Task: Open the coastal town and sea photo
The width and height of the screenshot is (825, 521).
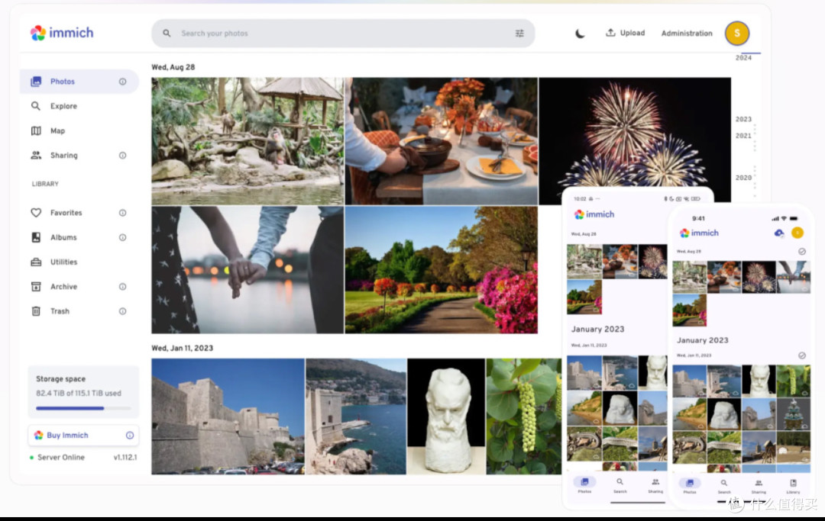Action: pos(356,416)
